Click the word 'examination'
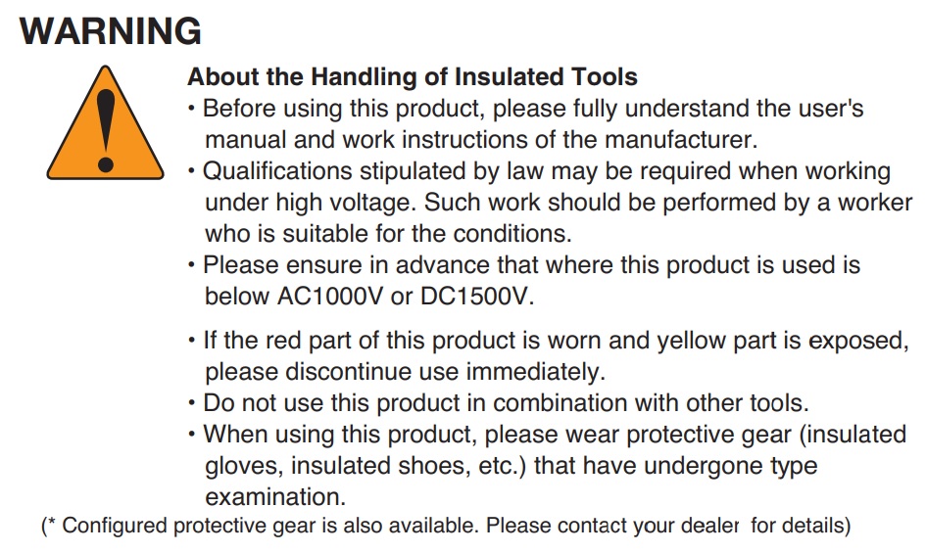926x553 pixels. pyautogui.click(x=273, y=496)
